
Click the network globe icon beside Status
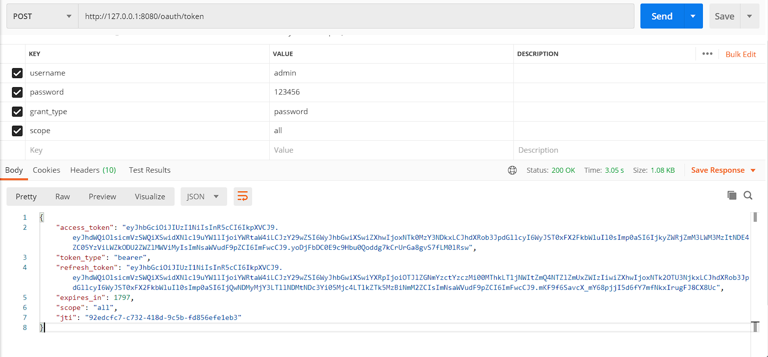[512, 170]
